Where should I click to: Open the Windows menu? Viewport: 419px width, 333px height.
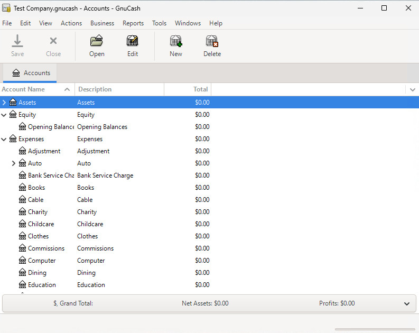[188, 23]
